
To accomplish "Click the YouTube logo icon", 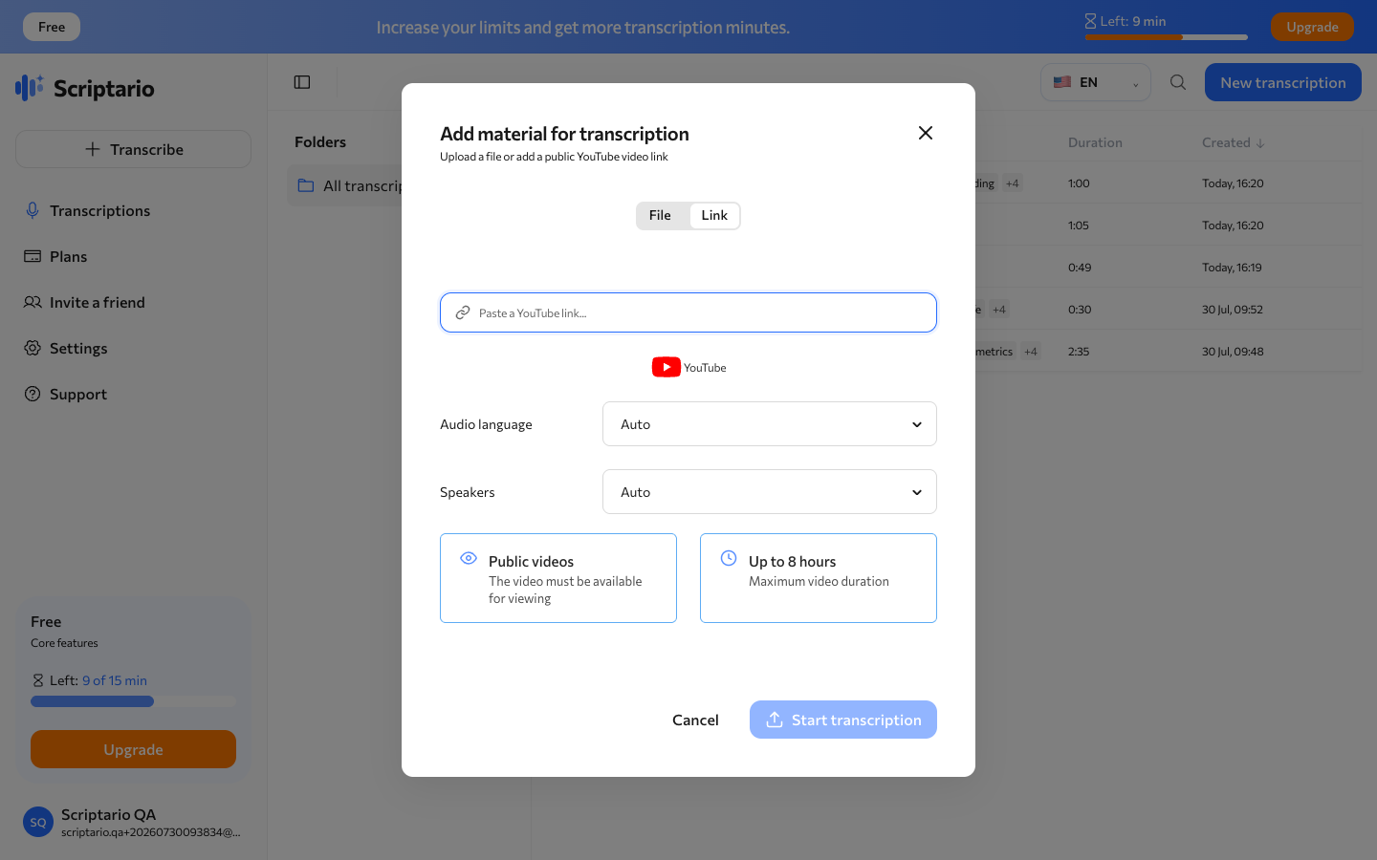I will tap(667, 367).
